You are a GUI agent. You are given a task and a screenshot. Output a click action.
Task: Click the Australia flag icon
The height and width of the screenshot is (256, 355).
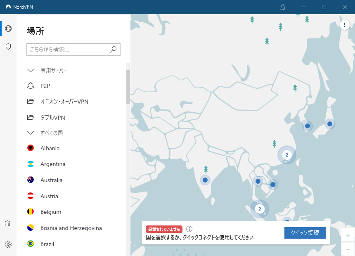(31, 180)
